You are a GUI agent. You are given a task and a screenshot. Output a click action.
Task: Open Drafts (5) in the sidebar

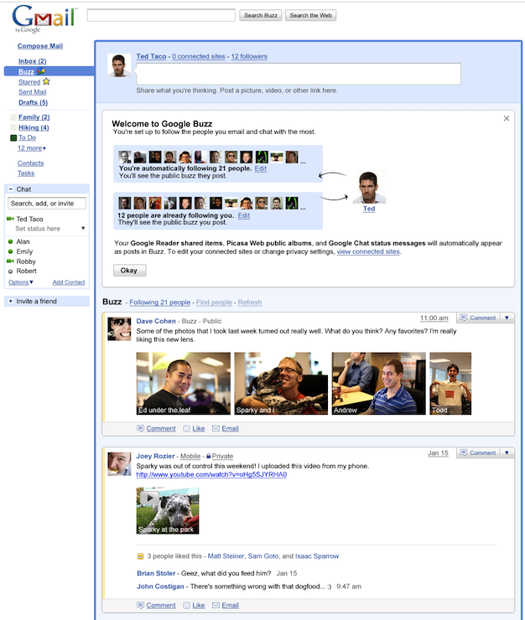tap(33, 102)
